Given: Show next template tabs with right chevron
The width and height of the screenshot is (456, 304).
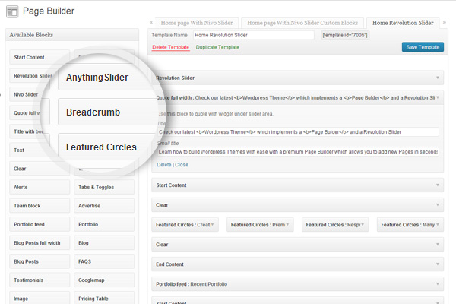Looking at the screenshot, I should click(445, 22).
